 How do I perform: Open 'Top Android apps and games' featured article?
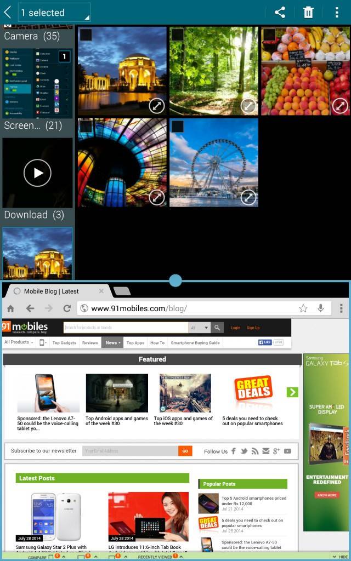117,400
